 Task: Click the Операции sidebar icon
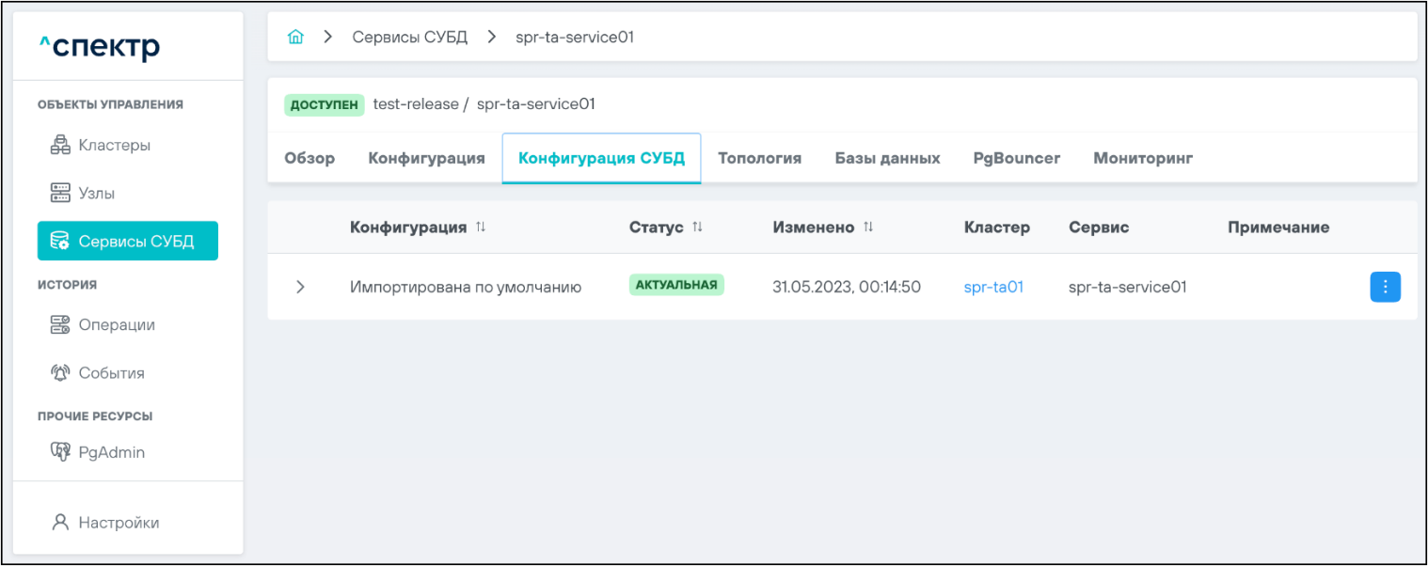pos(60,325)
